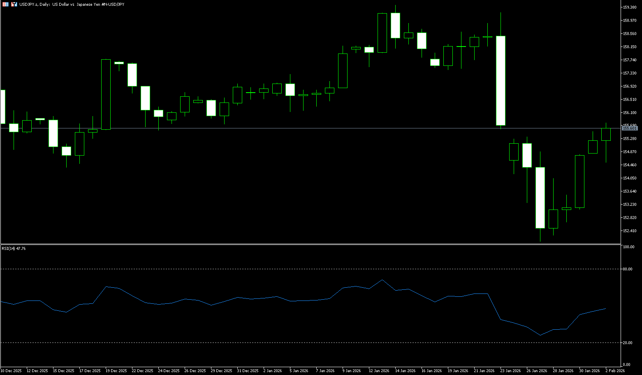Click the 159.380 label on price scale
642x375 pixels.
click(x=630, y=7)
